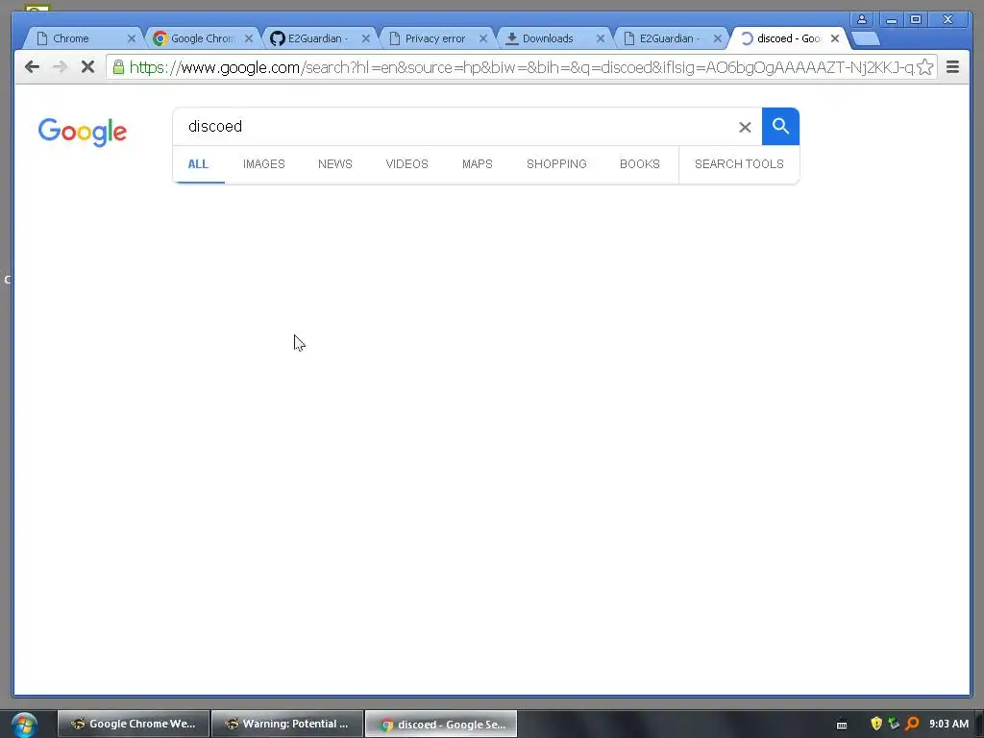
Task: Close the Downloads tab
Action: 601,38
